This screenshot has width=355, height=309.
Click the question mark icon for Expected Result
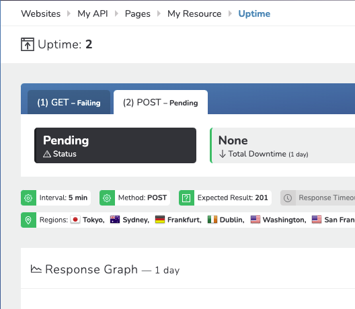point(186,198)
